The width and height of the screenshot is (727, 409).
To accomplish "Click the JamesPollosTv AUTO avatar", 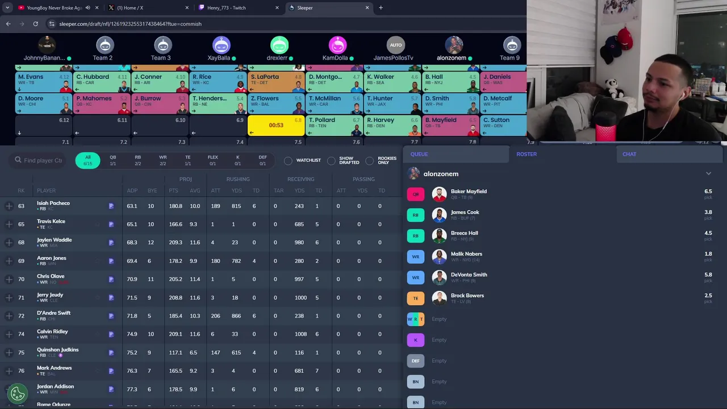I will point(396,45).
